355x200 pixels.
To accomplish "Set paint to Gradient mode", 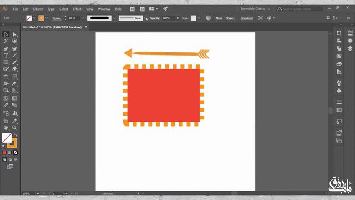I will coord(10,153).
